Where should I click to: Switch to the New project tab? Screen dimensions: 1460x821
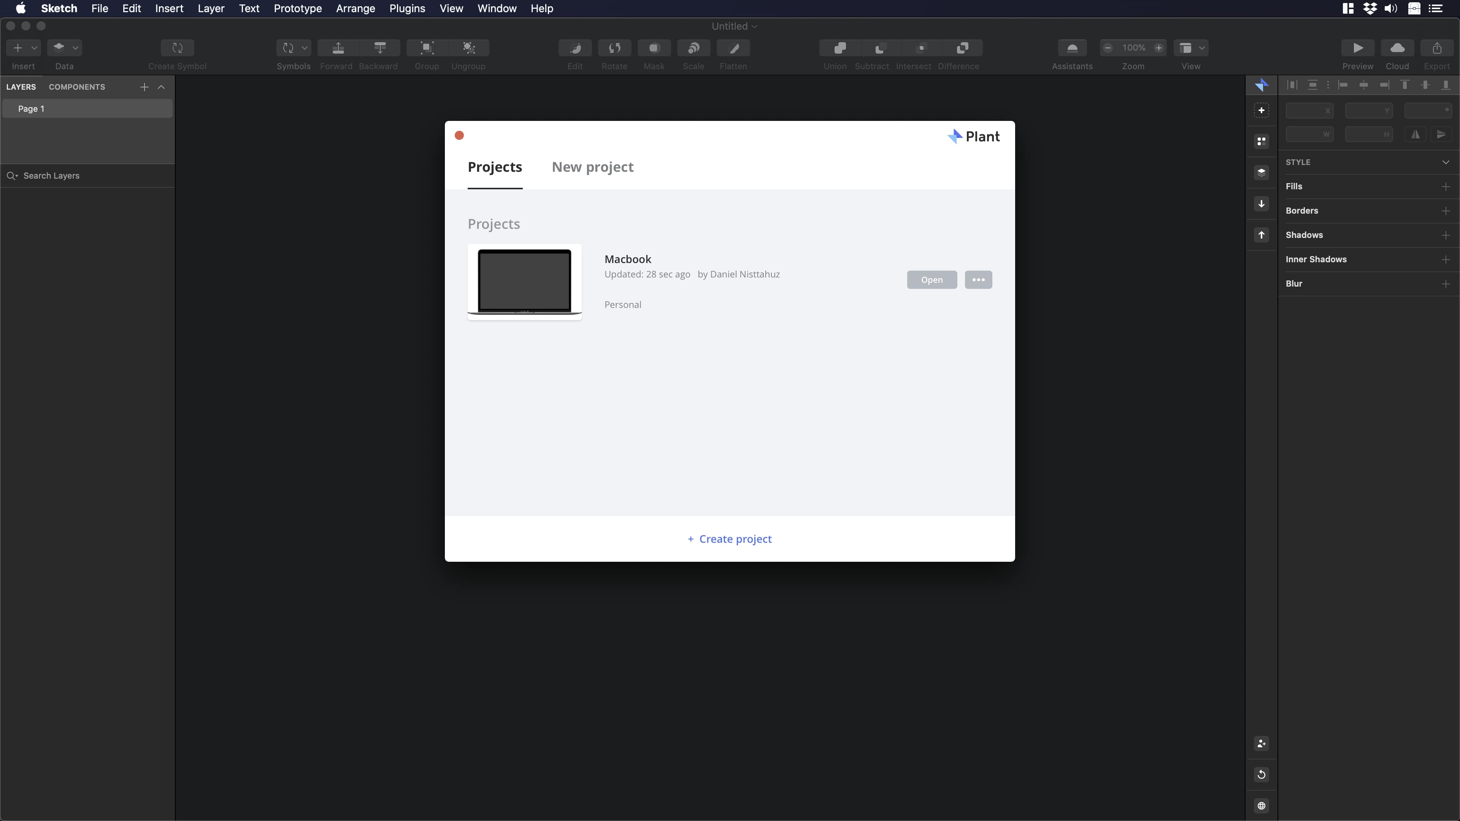click(x=592, y=167)
